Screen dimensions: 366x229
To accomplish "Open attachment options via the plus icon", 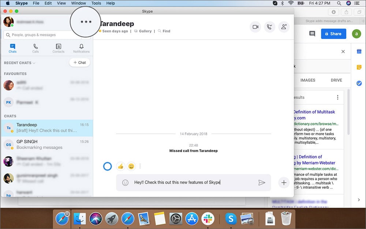I will [x=284, y=182].
